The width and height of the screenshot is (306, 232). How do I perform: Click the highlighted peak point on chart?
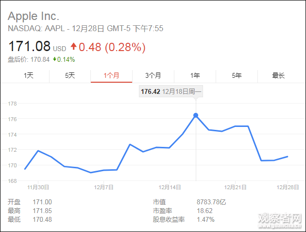click(x=196, y=115)
